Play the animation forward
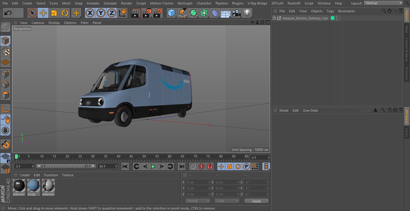This screenshot has height=211, width=410. point(153,166)
